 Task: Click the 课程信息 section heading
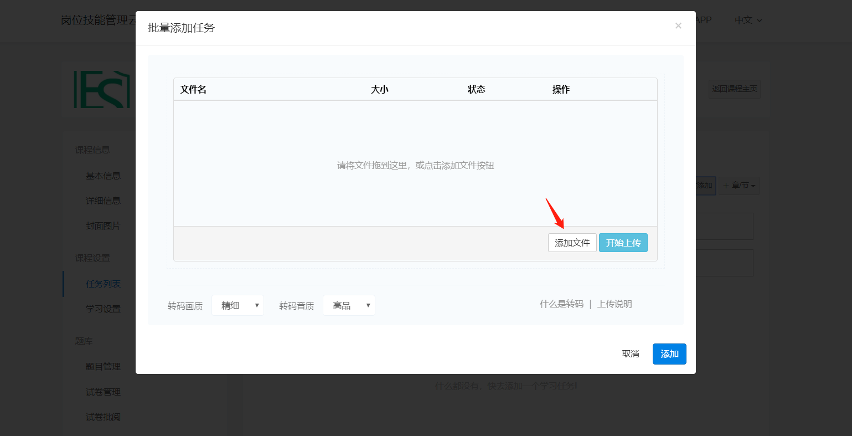pos(92,150)
